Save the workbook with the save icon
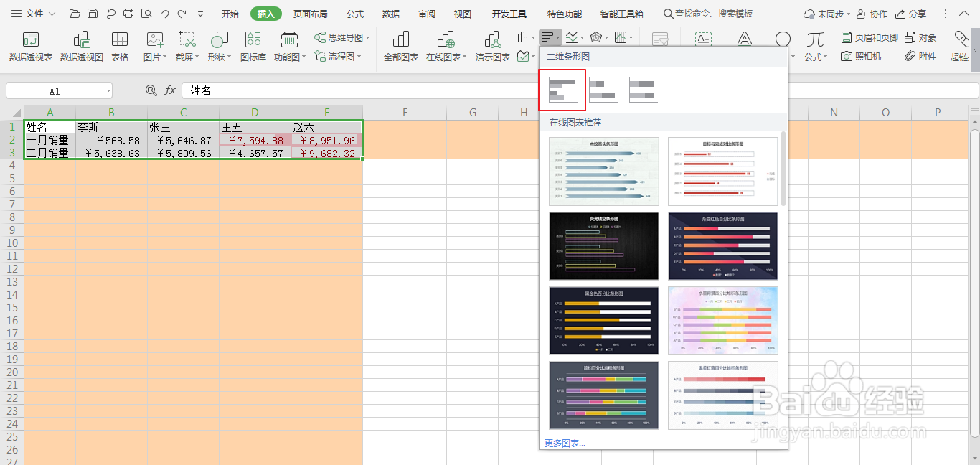Viewport: 980px width, 465px height. [x=93, y=14]
